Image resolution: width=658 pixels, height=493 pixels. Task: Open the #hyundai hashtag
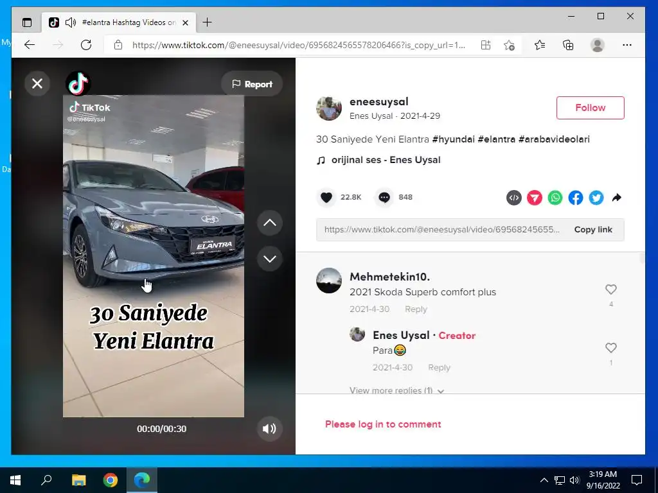point(453,139)
